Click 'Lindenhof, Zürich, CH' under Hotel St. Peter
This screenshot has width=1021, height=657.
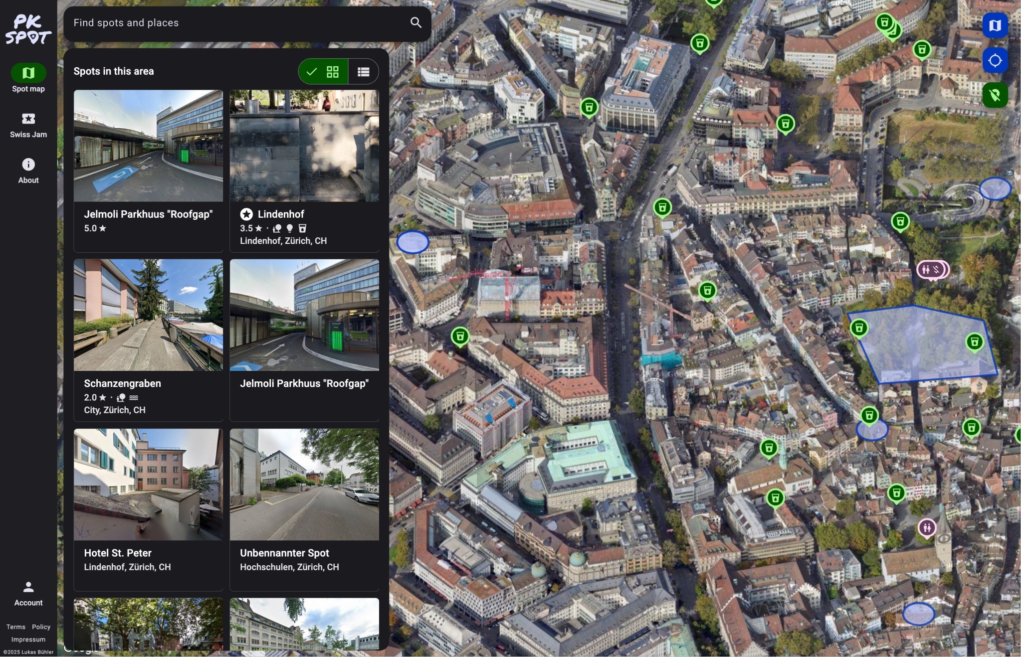[x=127, y=567]
